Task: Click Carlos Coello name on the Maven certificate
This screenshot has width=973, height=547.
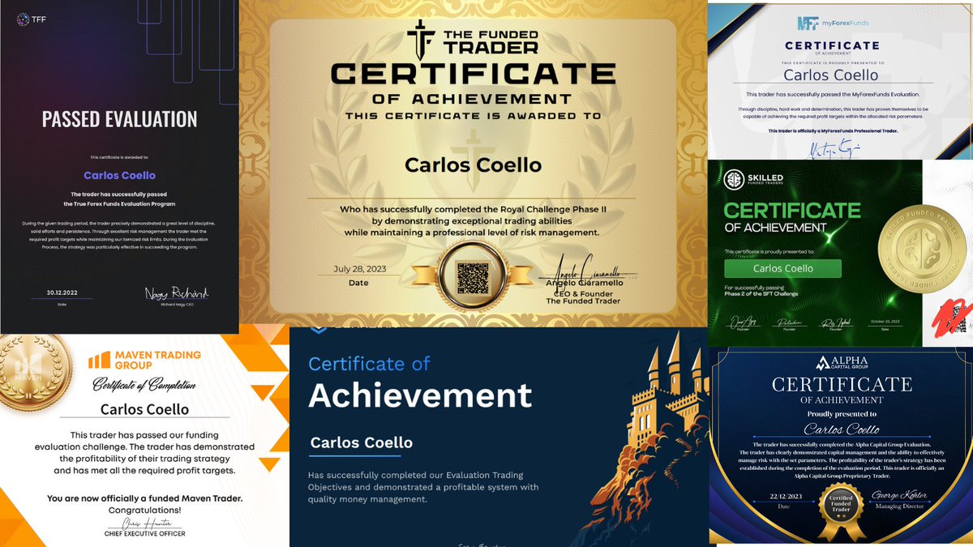Action: click(x=144, y=409)
